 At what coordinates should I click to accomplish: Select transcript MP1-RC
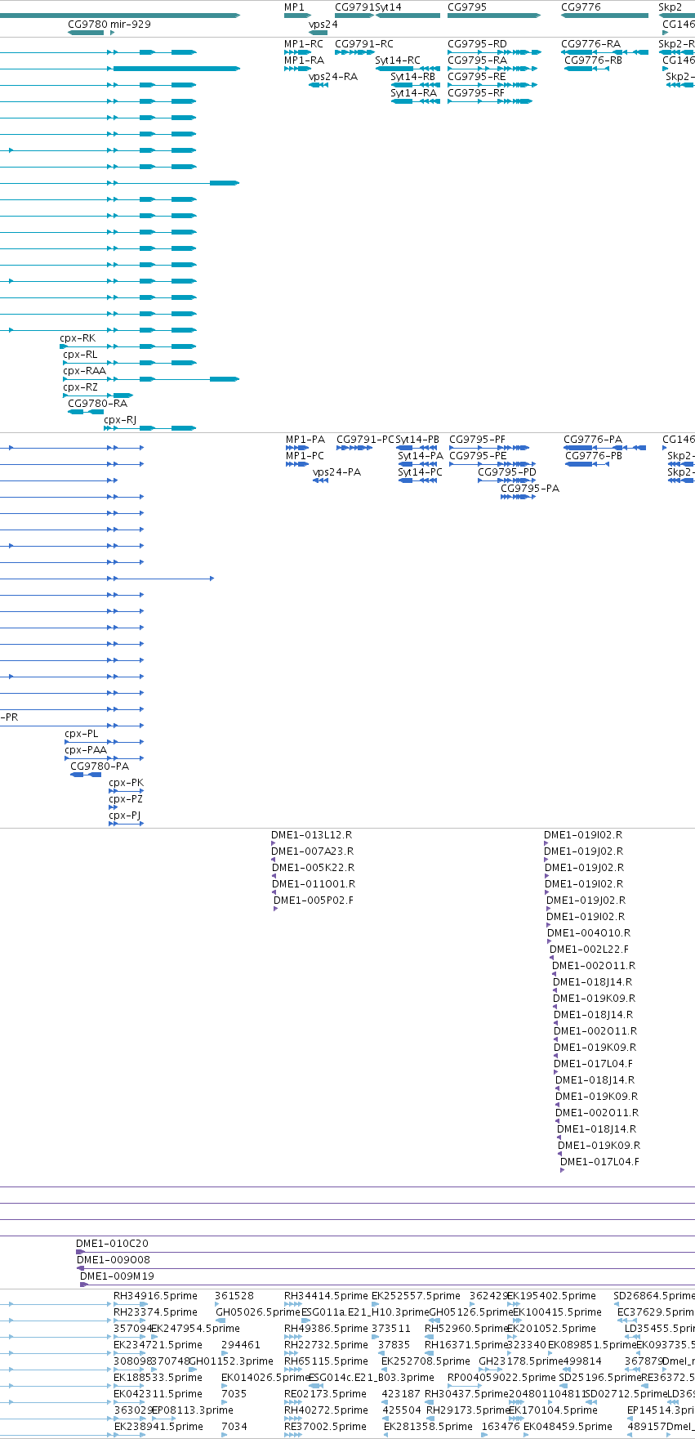(x=304, y=44)
